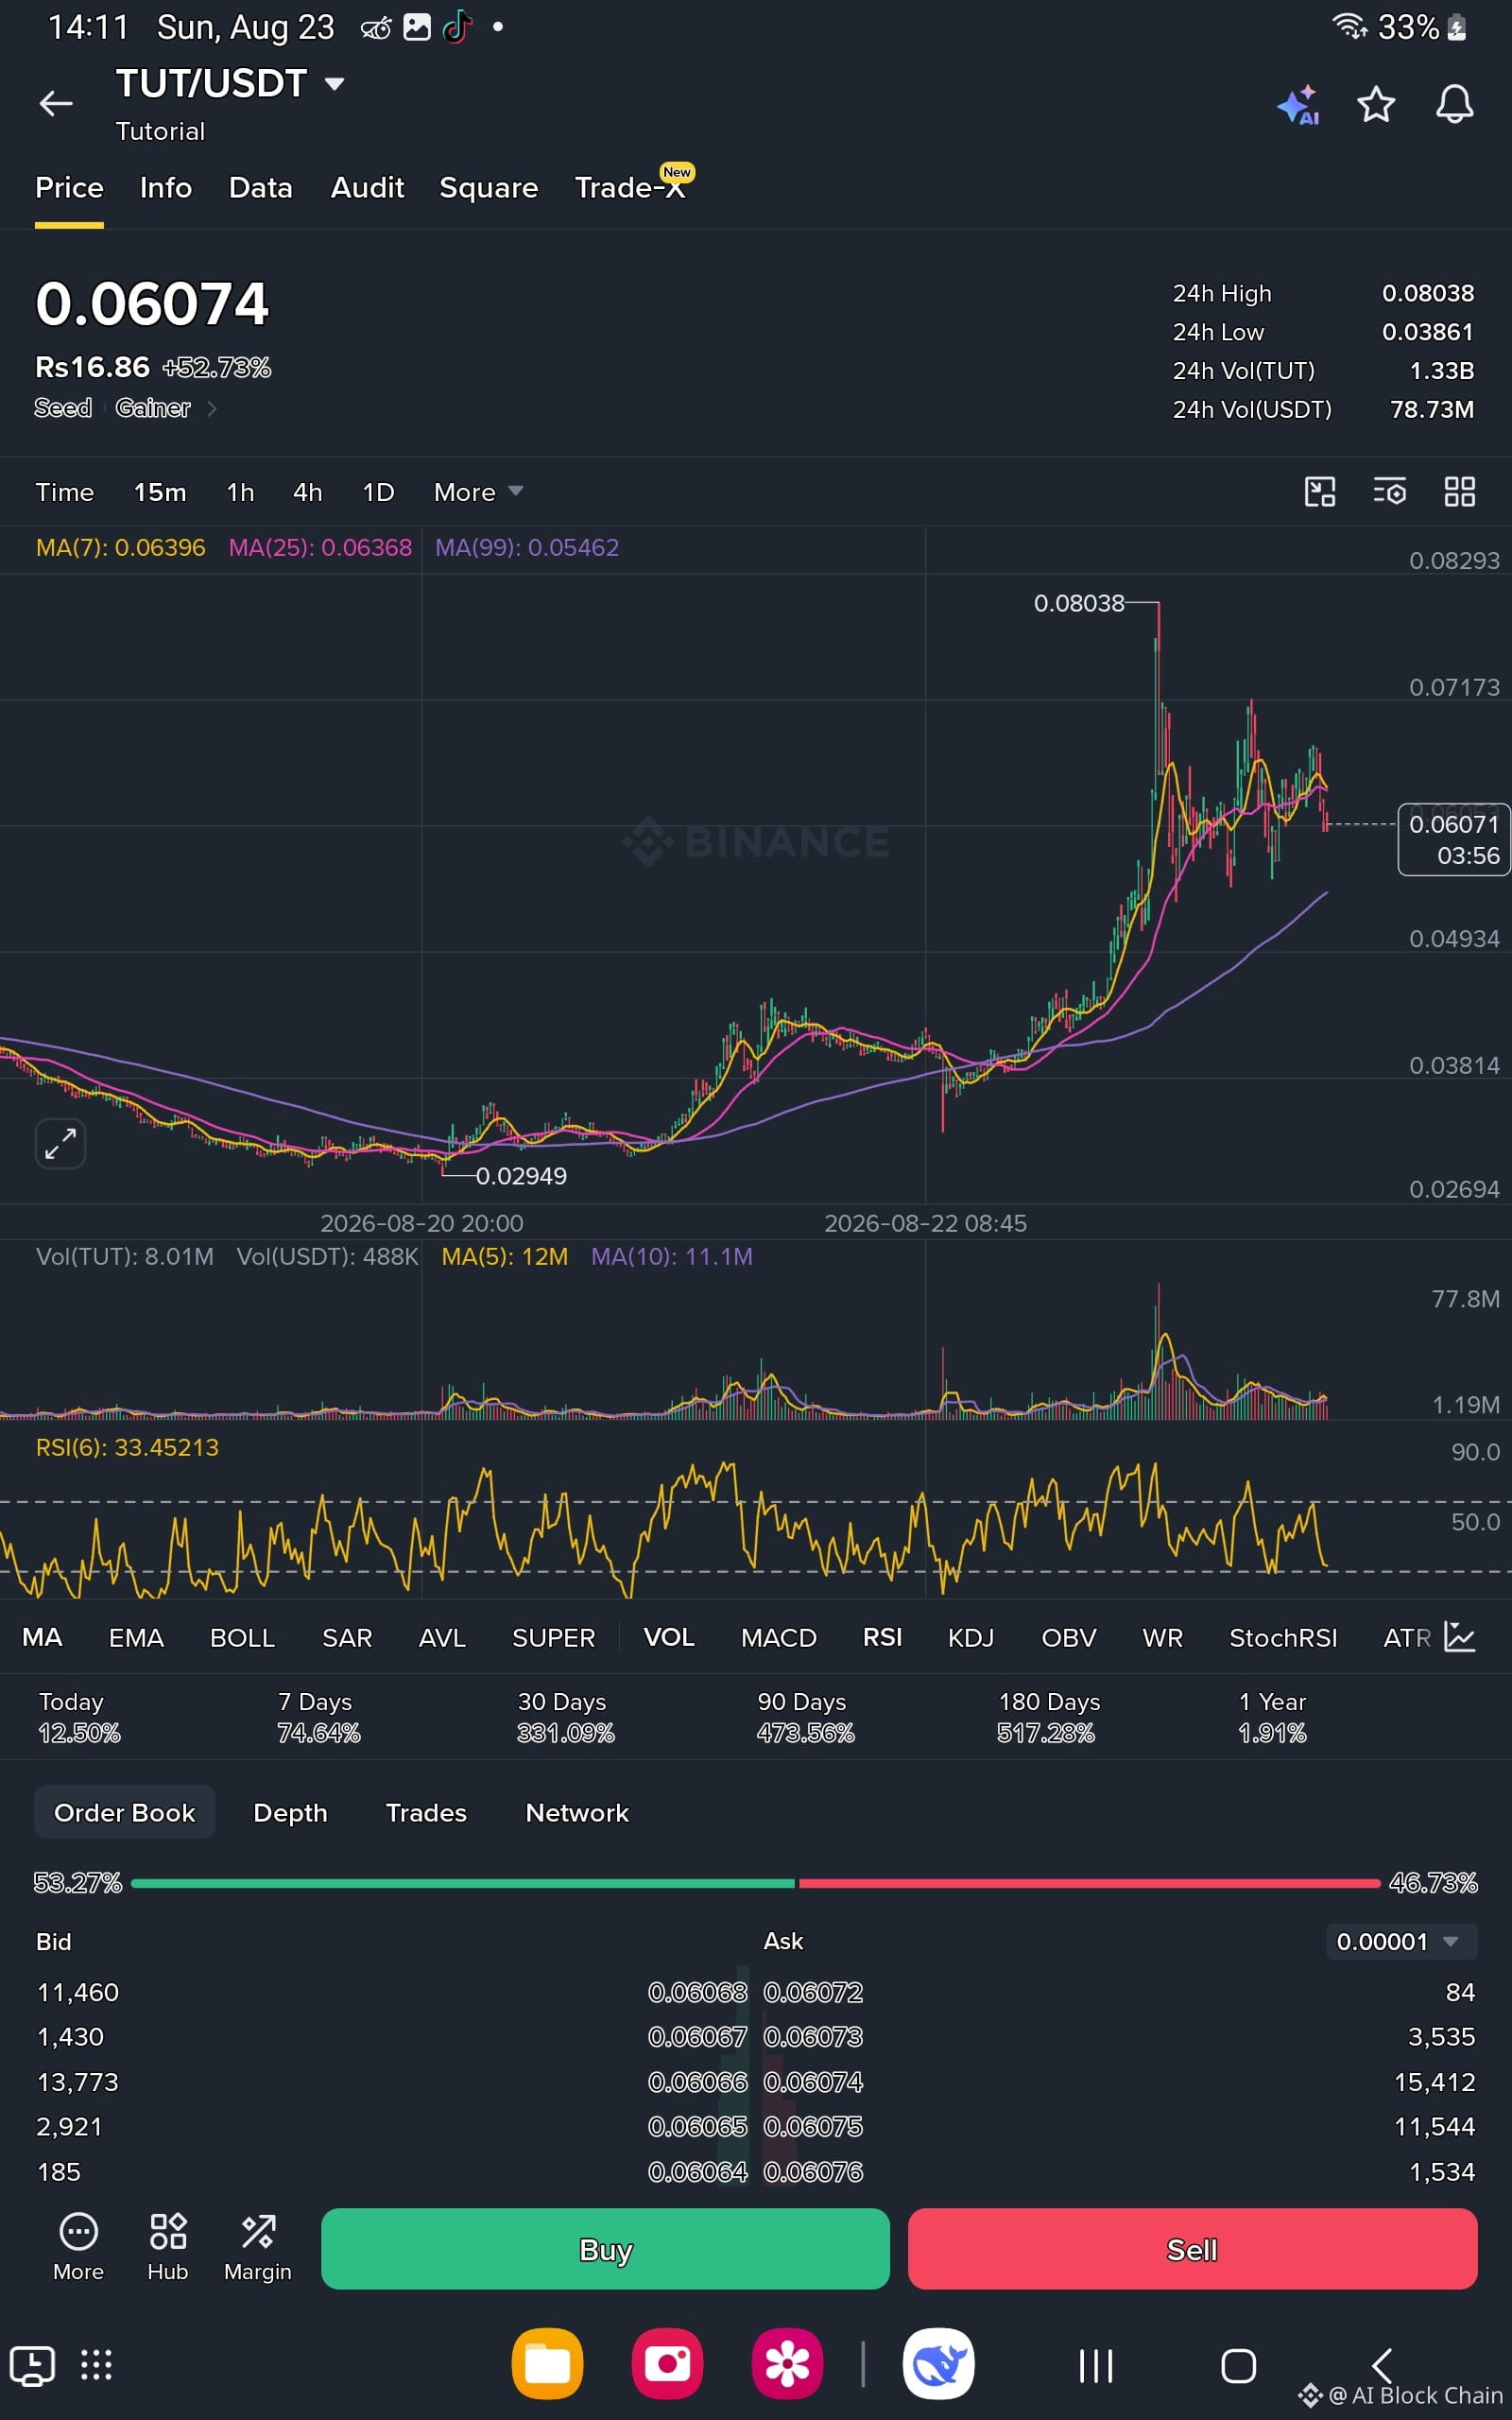1512x2420 pixels.
Task: Toggle the StochRSI sub-indicator
Action: click(1283, 1637)
